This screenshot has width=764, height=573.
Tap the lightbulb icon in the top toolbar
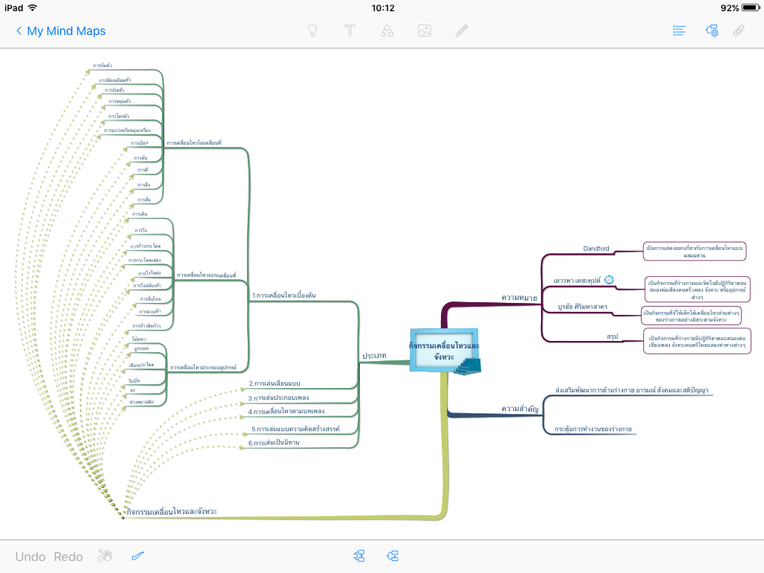313,31
